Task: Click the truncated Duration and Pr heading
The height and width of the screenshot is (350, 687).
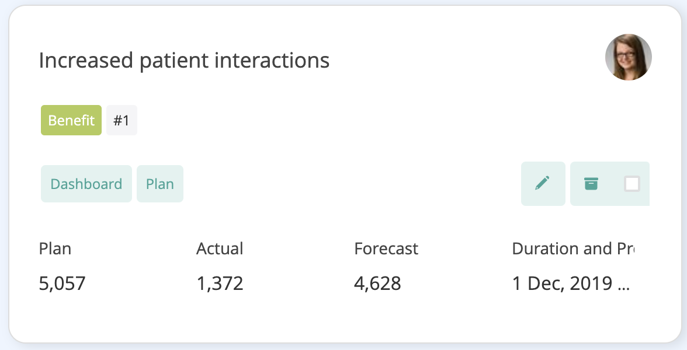Action: pyautogui.click(x=573, y=249)
